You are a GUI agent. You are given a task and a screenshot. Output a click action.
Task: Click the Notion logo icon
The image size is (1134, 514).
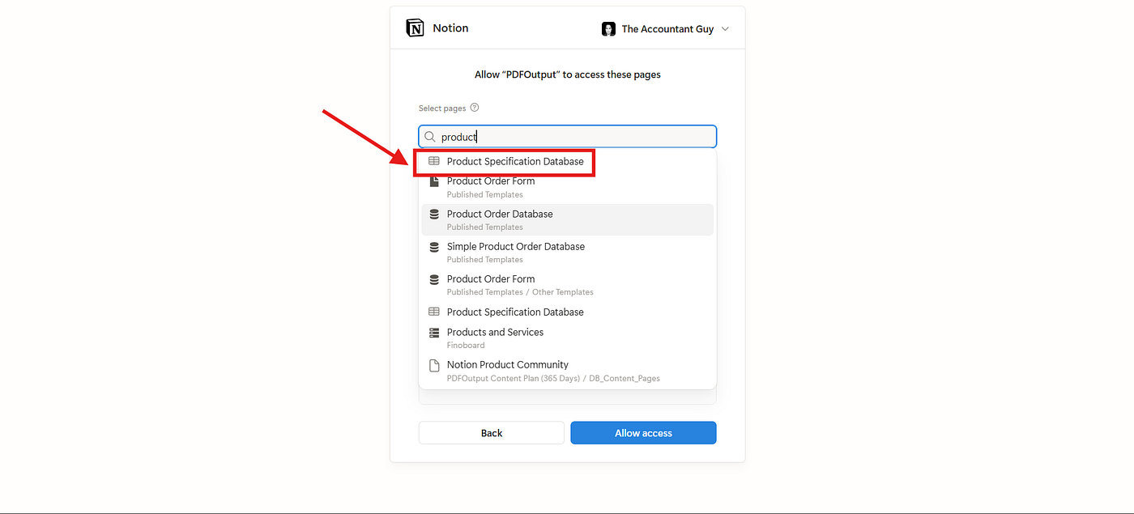pyautogui.click(x=415, y=28)
